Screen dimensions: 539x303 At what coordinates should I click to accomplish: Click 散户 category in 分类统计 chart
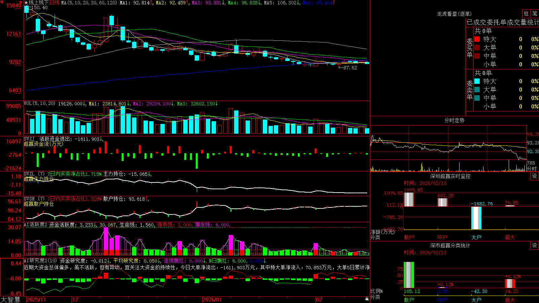click(409, 300)
